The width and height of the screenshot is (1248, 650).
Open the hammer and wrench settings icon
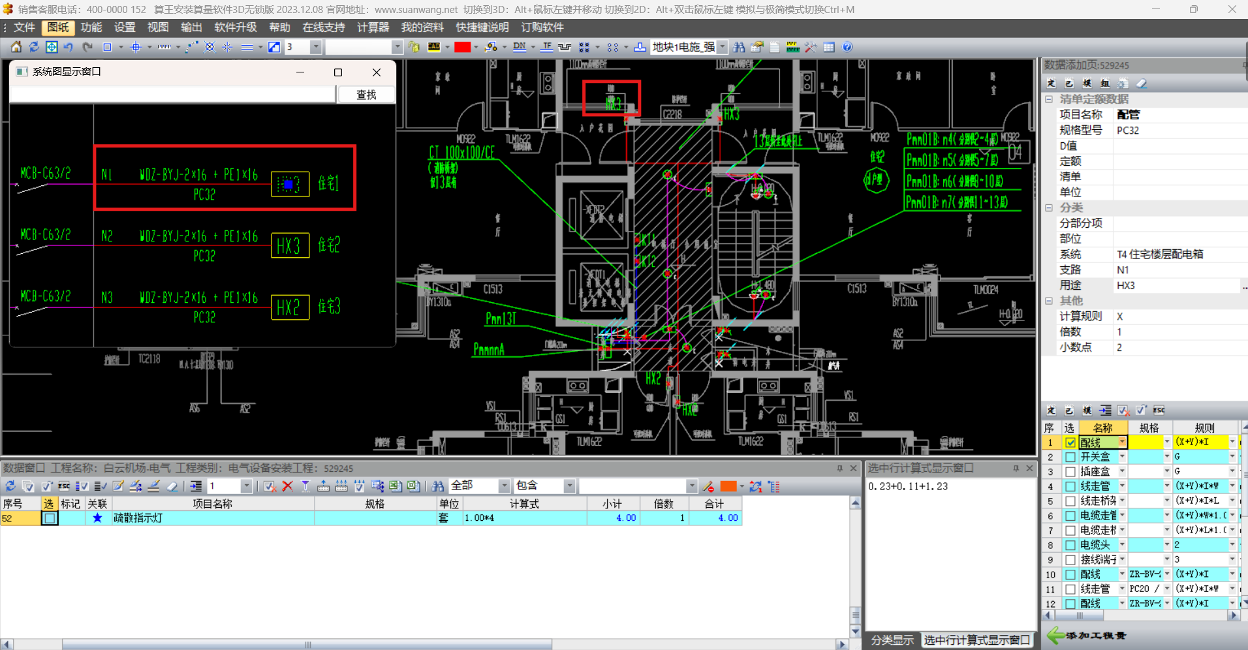click(x=811, y=47)
